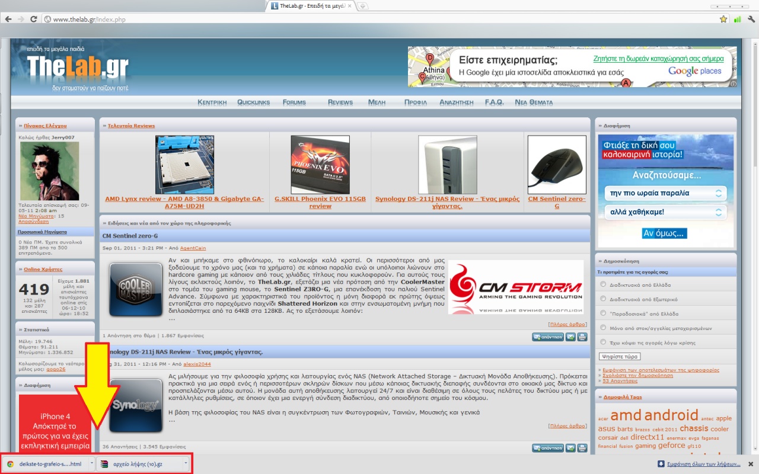Image resolution: width=759 pixels, height=474 pixels.
Task: Open Quicklinks in the navigation bar
Action: [x=254, y=102]
